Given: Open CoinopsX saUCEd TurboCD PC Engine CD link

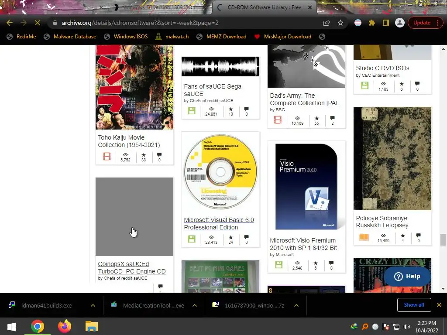Looking at the screenshot, I should (x=132, y=268).
